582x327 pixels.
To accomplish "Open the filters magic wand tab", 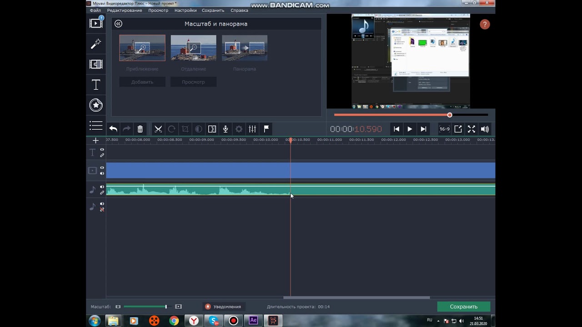I will (96, 44).
